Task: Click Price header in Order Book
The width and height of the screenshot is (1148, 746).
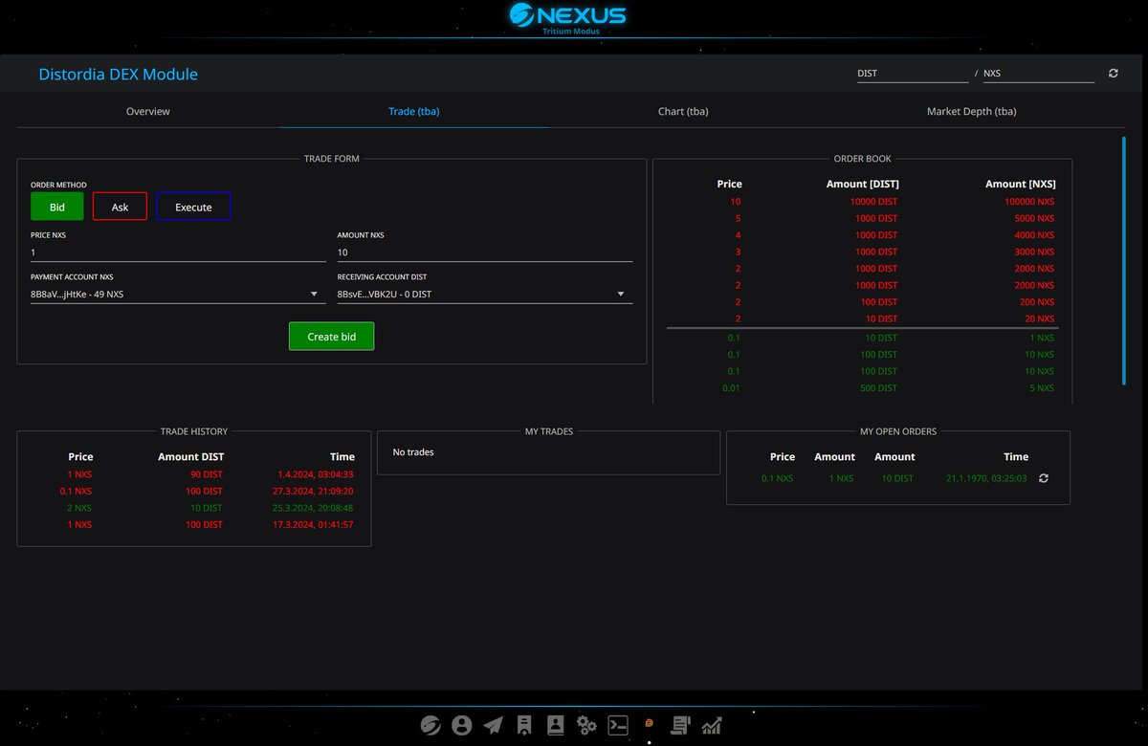Action: (x=729, y=184)
